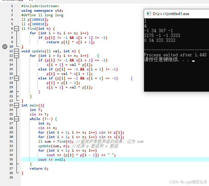The image size is (209, 186).
Task: Collapse the while loop fold at line 26
Action: 17,119
